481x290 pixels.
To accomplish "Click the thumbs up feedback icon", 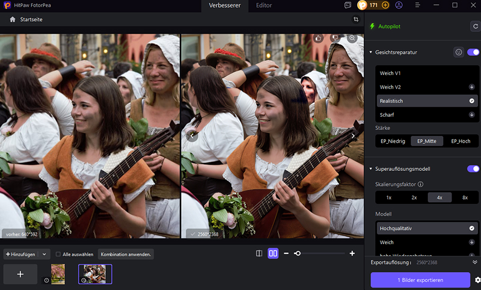I will (x=319, y=38).
